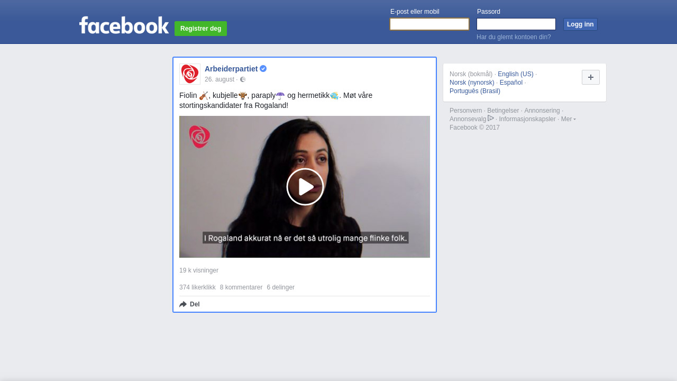Click the red rose logo in video
This screenshot has height=381, width=677.
pyautogui.click(x=200, y=137)
